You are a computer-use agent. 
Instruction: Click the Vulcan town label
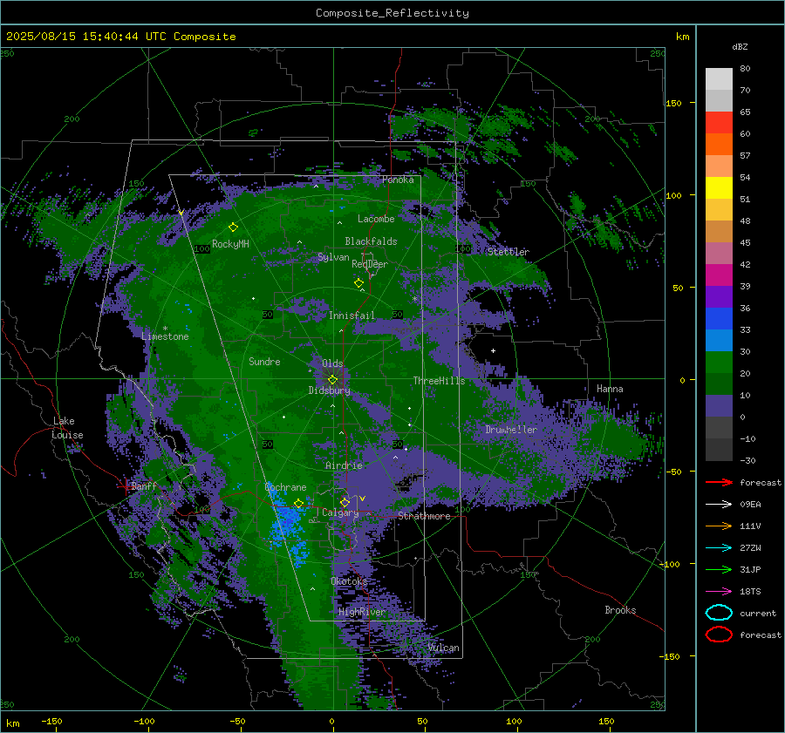[x=444, y=648]
